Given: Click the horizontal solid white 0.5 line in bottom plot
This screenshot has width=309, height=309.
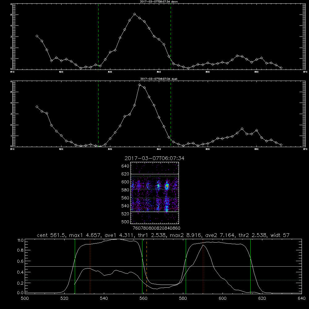Looking at the screenshot, I should pos(163,266).
